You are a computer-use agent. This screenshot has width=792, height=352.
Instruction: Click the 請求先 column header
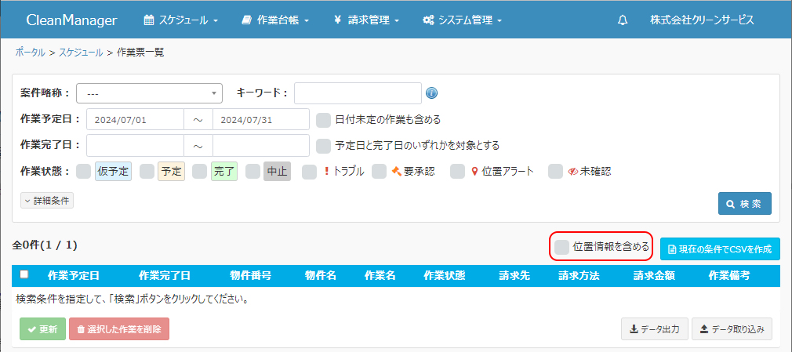(x=514, y=276)
